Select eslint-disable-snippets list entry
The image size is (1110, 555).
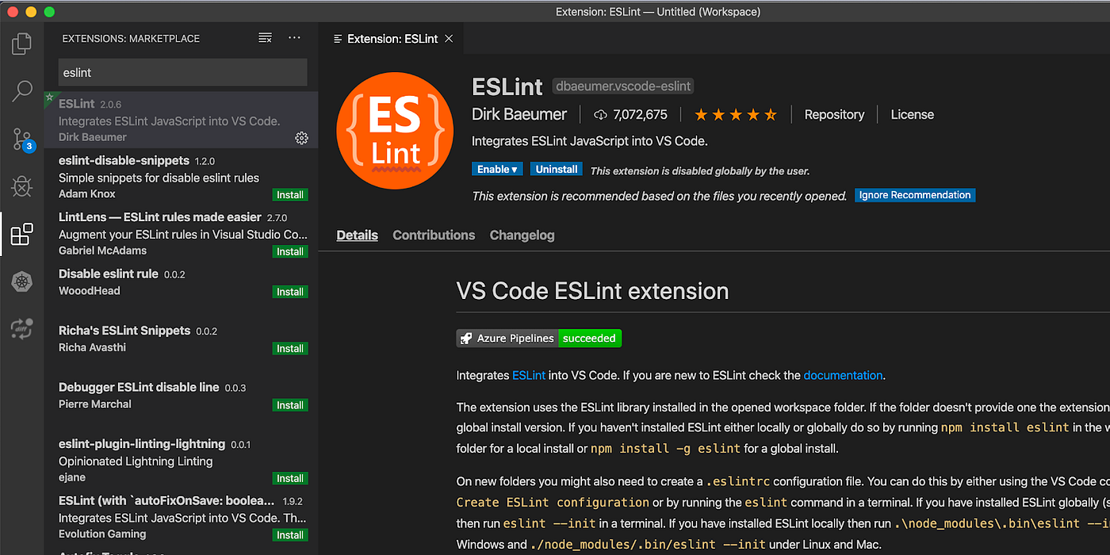(x=181, y=177)
